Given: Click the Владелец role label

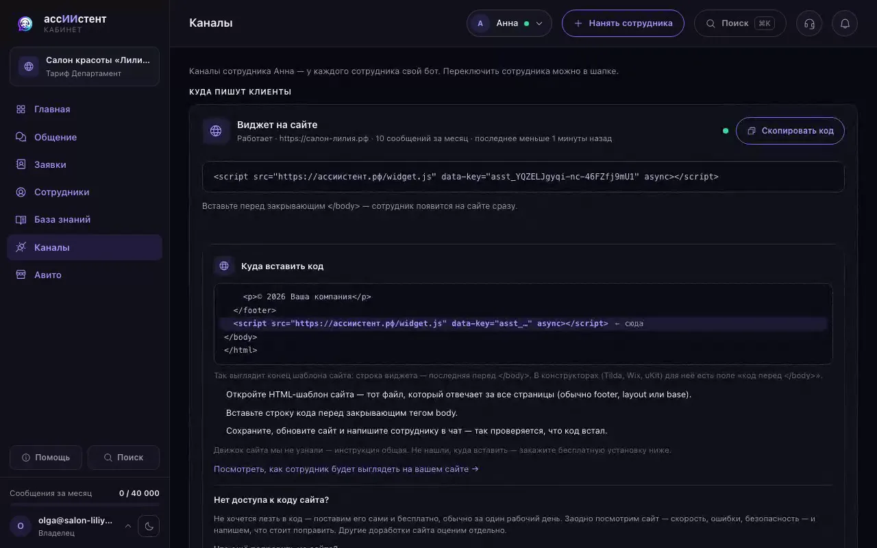Looking at the screenshot, I should click(x=56, y=533).
